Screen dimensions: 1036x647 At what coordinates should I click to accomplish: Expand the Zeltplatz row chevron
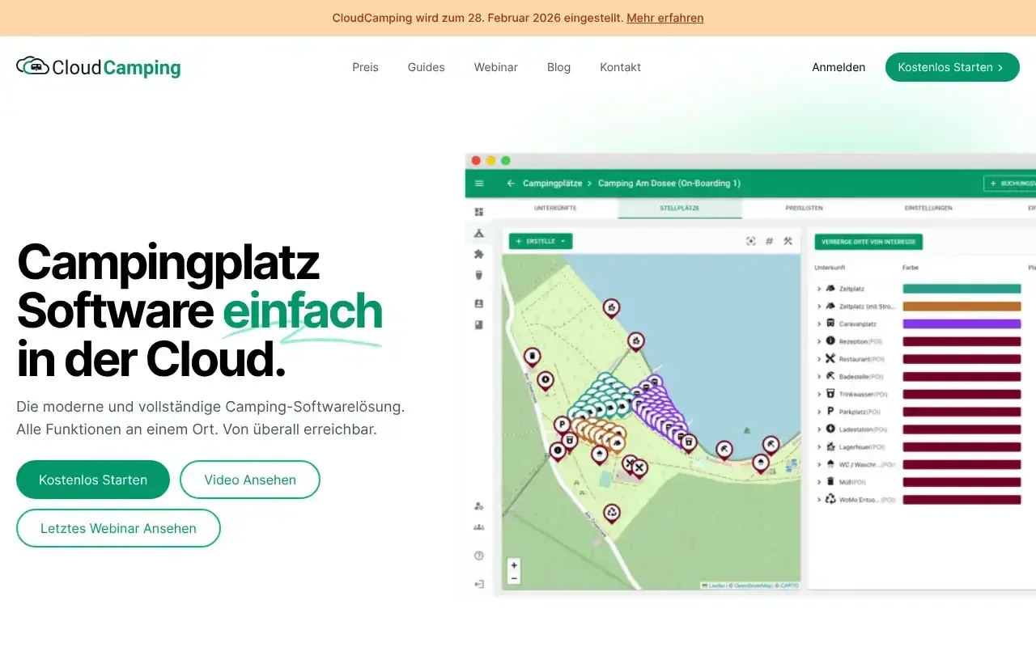(819, 289)
